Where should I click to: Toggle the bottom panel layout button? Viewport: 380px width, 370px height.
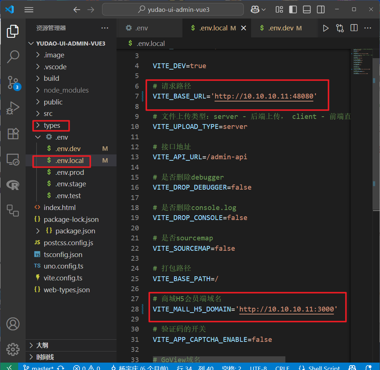click(307, 10)
